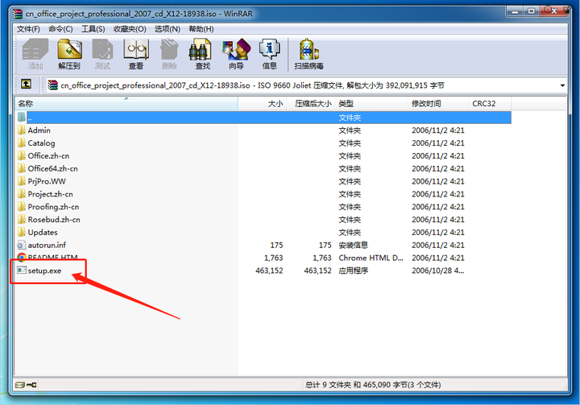The image size is (580, 405).
Task: Select the README.HTM Chrome icon
Action: click(22, 258)
